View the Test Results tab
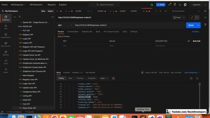210x118 pixels. 90,72
